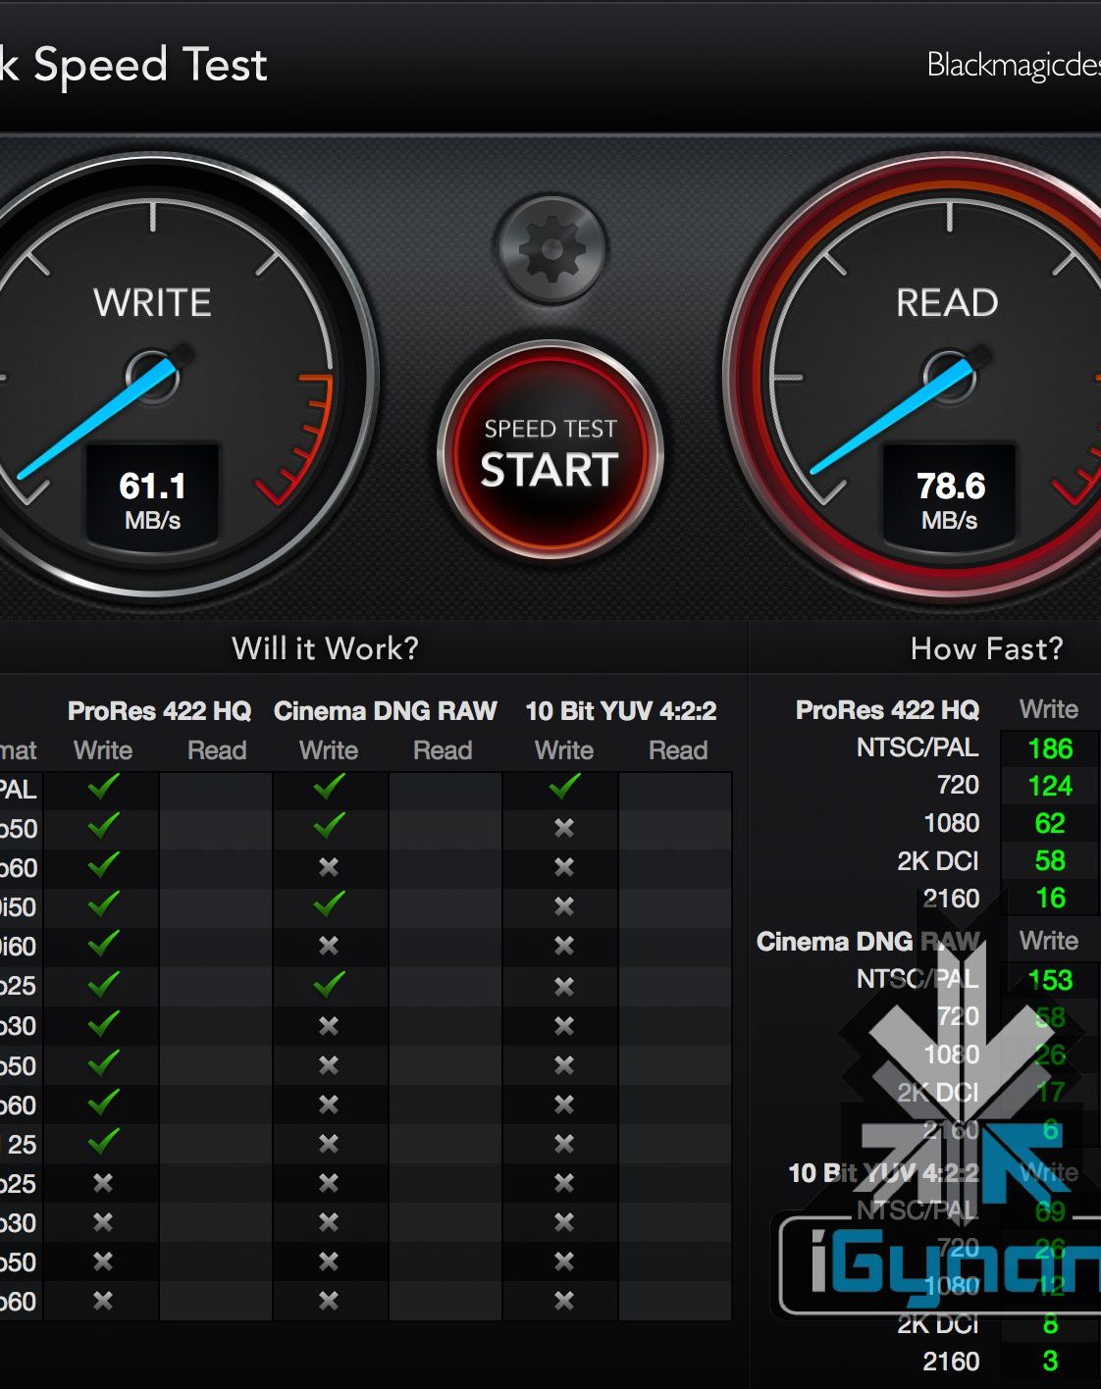Click the 186 value for ProRes NTSC/PAL
Screen dimensions: 1101x1389
tap(1049, 749)
